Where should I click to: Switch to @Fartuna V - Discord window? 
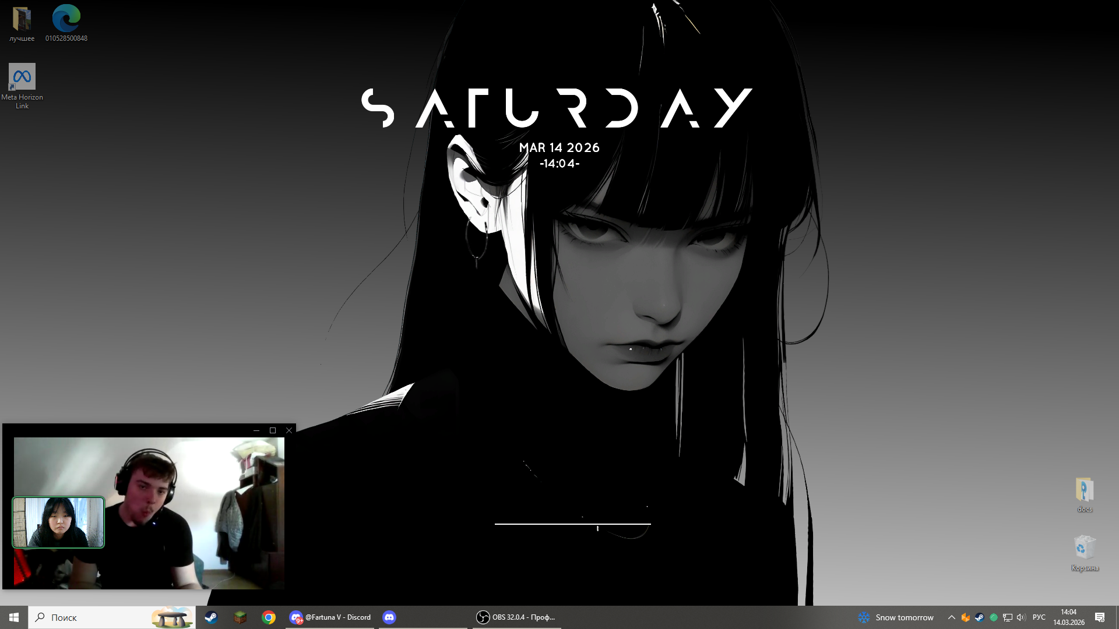[330, 617]
